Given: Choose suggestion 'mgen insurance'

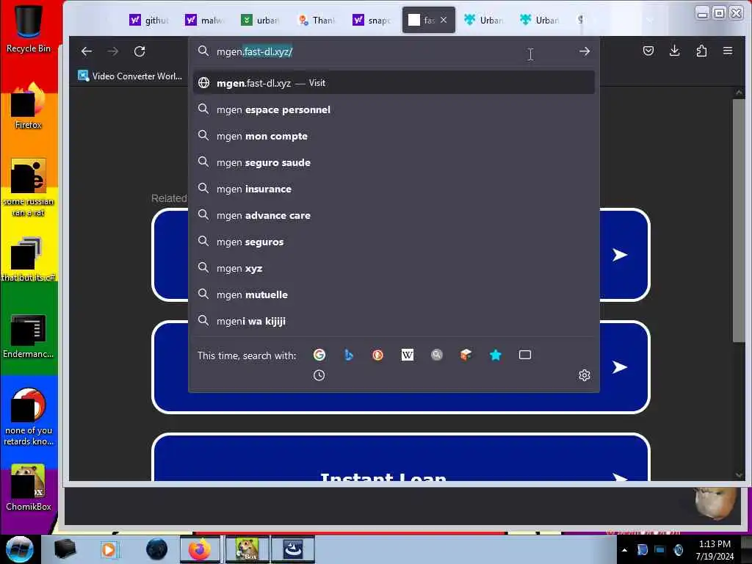Looking at the screenshot, I should click(x=394, y=189).
